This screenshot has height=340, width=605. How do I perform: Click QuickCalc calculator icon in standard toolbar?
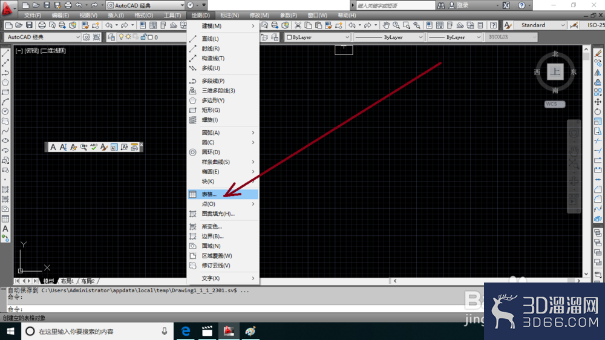pyautogui.click(x=480, y=25)
